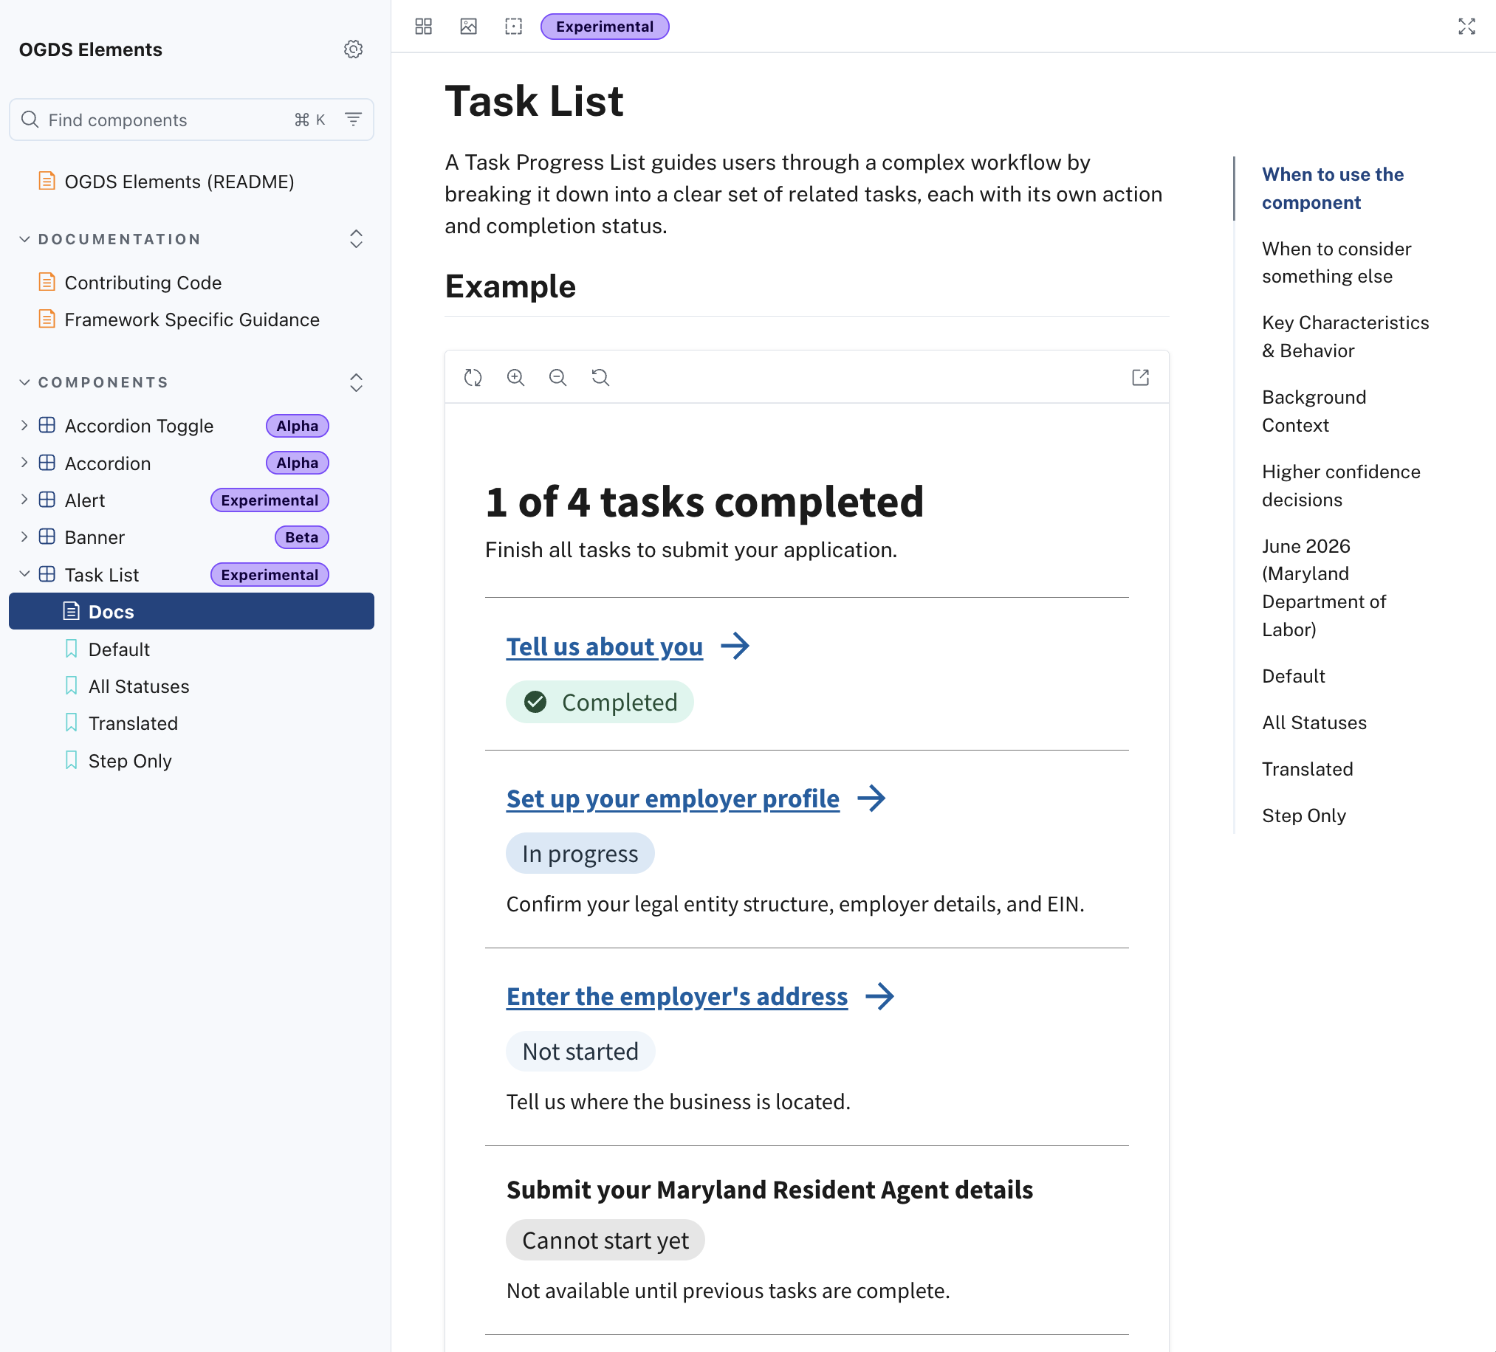This screenshot has height=1352, width=1496.
Task: Jump to Higher confidence decisions section
Action: (1341, 486)
